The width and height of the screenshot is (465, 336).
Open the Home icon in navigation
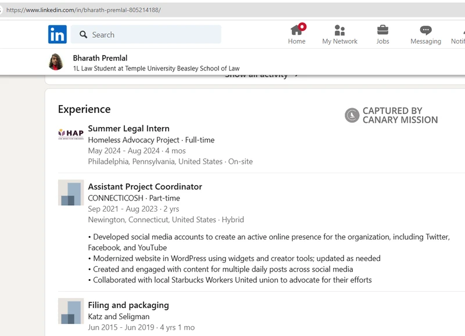coord(296,30)
